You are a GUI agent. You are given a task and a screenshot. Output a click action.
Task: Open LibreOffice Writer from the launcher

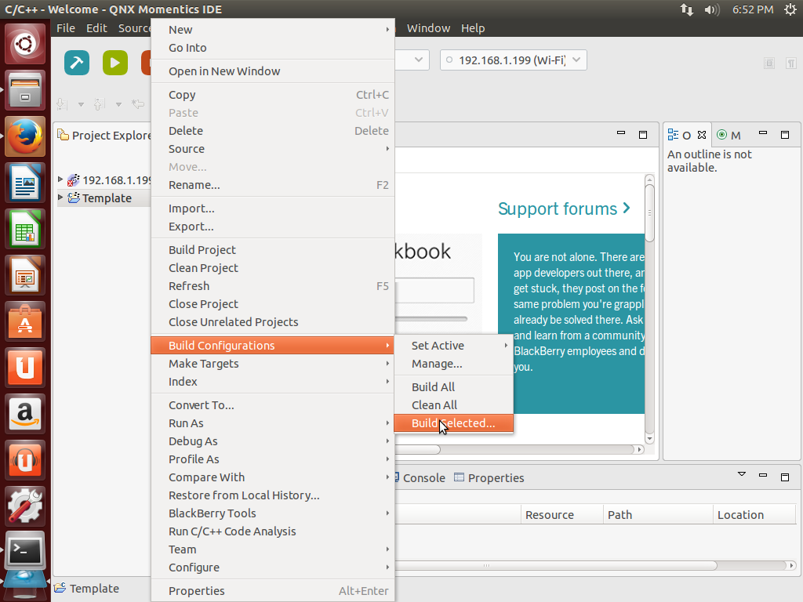point(25,183)
